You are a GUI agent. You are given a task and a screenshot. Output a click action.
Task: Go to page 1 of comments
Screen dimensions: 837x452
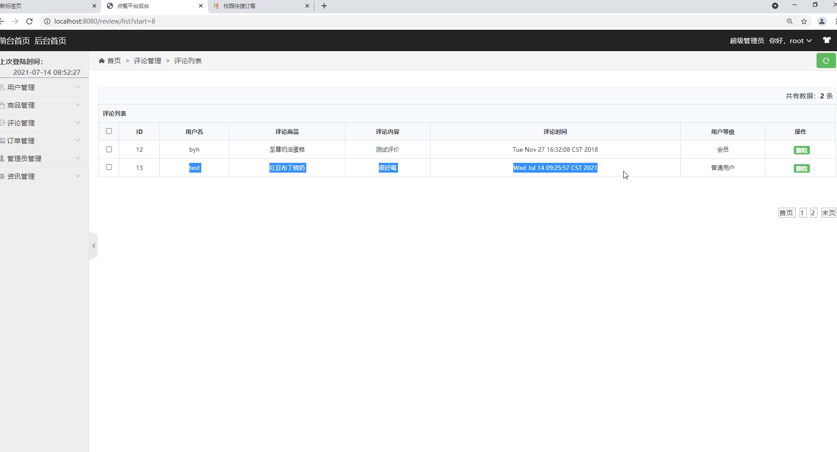[x=802, y=213]
